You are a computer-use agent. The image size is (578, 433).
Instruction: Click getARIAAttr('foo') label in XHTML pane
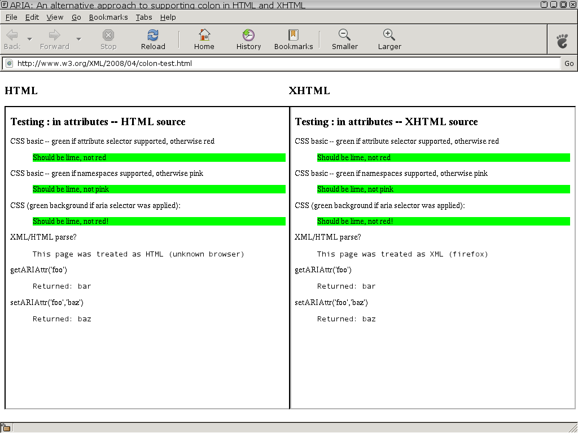click(x=323, y=270)
